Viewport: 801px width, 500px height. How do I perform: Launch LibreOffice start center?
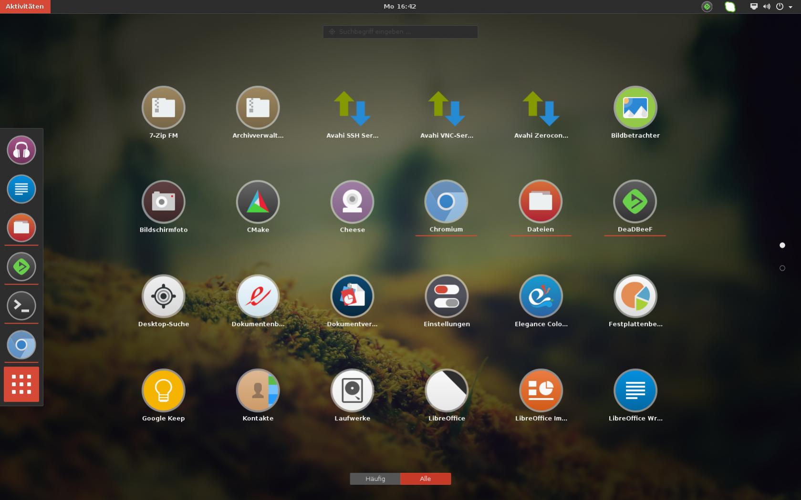447,391
